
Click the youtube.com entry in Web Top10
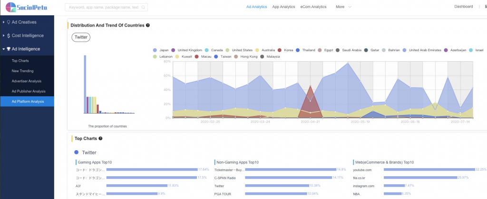point(362,170)
